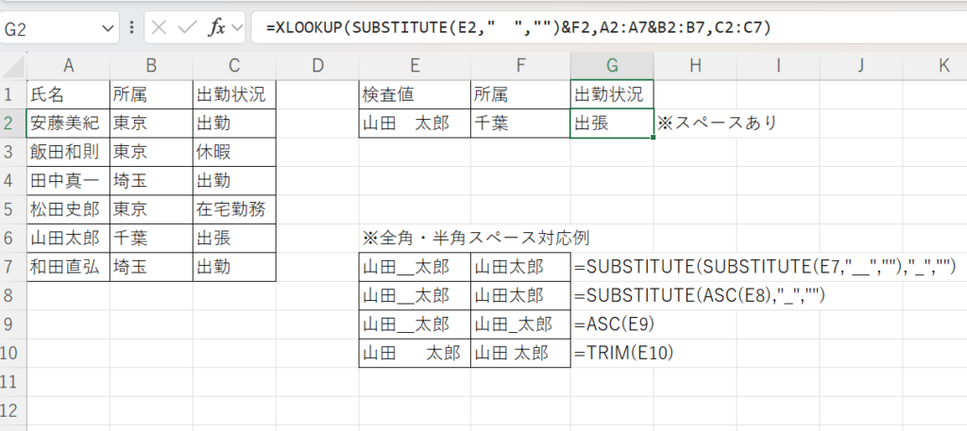This screenshot has width=967, height=431.
Task: Select row 7 header
Action: point(13,267)
